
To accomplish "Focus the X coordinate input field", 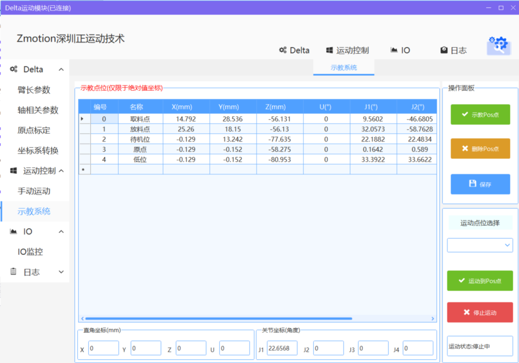I will pyautogui.click(x=104, y=348).
